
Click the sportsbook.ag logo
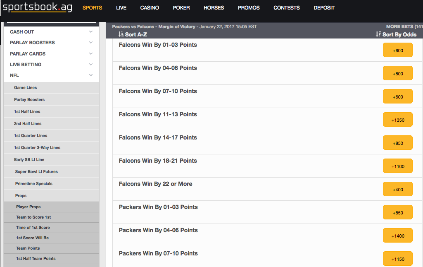click(x=37, y=7)
